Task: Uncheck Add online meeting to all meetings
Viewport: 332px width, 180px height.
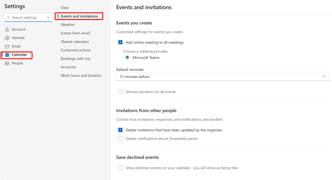Action: click(120, 42)
